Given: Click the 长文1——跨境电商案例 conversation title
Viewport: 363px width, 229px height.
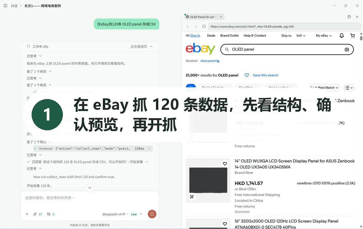Looking at the screenshot, I should 43,6.
